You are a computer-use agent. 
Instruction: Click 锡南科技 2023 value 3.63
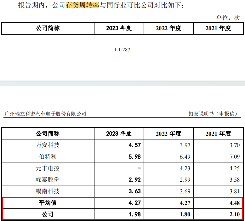click(x=135, y=191)
